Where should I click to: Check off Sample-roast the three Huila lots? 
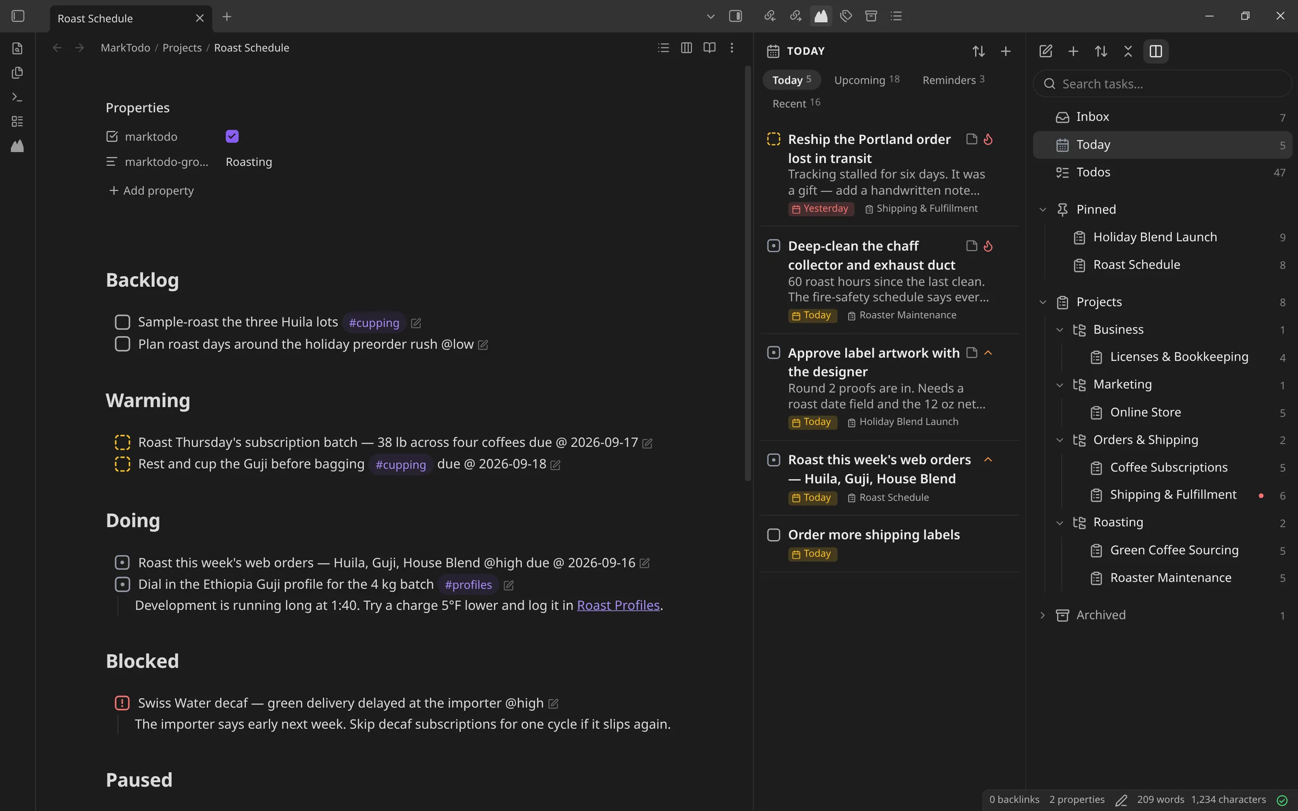pyautogui.click(x=122, y=322)
